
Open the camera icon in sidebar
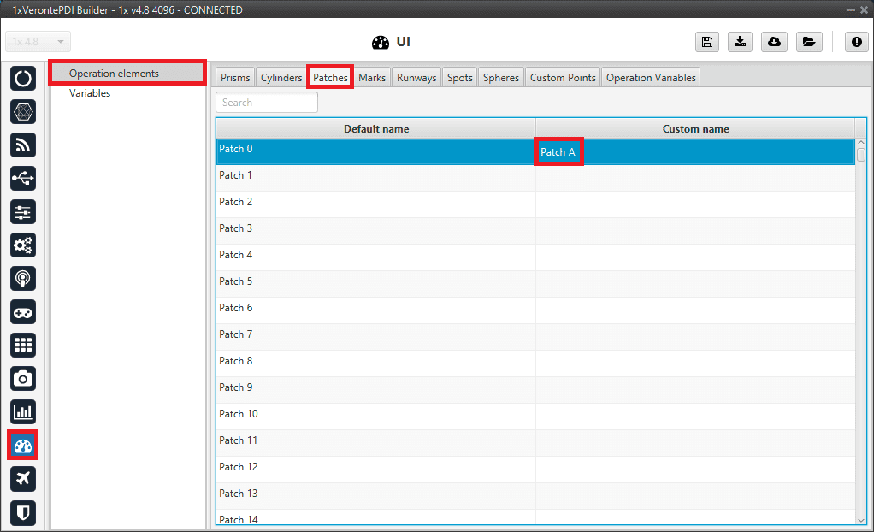point(23,378)
